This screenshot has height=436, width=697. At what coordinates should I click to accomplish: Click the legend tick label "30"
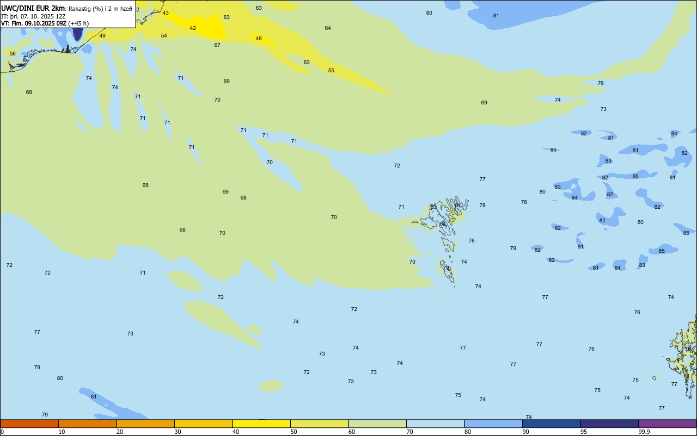pos(178,432)
